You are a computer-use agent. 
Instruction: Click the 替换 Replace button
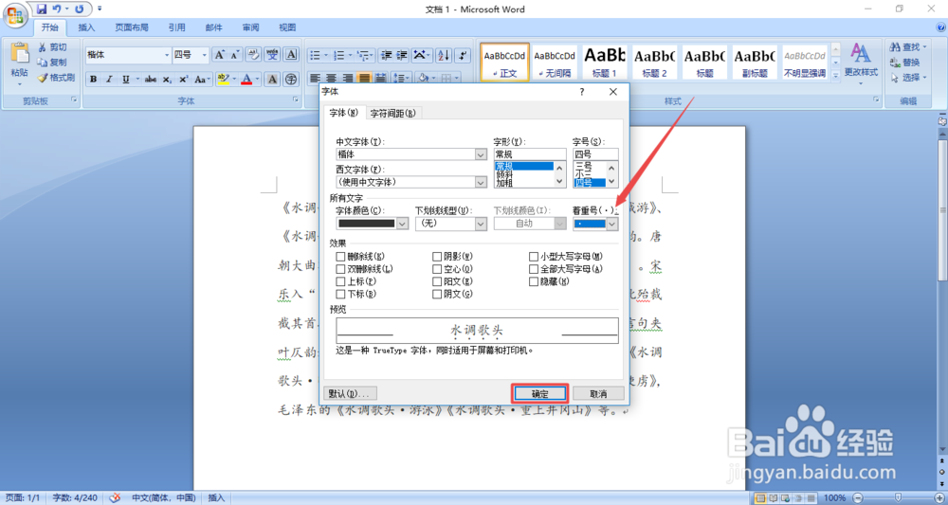click(905, 63)
